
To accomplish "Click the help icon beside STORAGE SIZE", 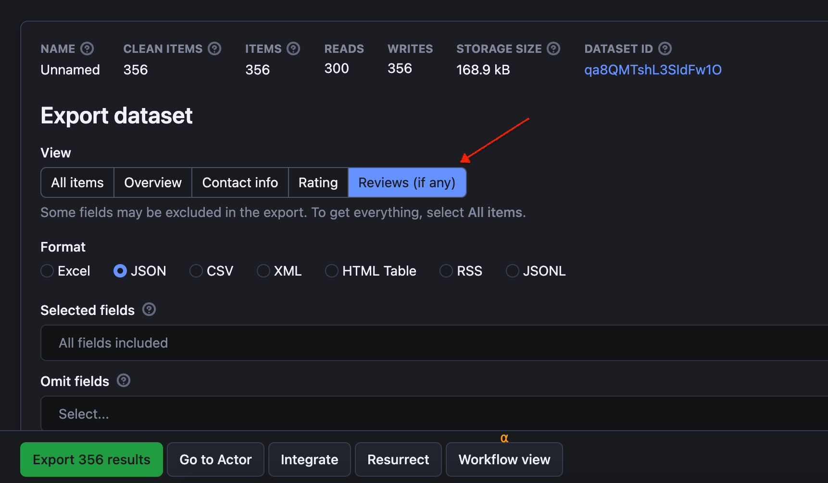I will click(554, 48).
